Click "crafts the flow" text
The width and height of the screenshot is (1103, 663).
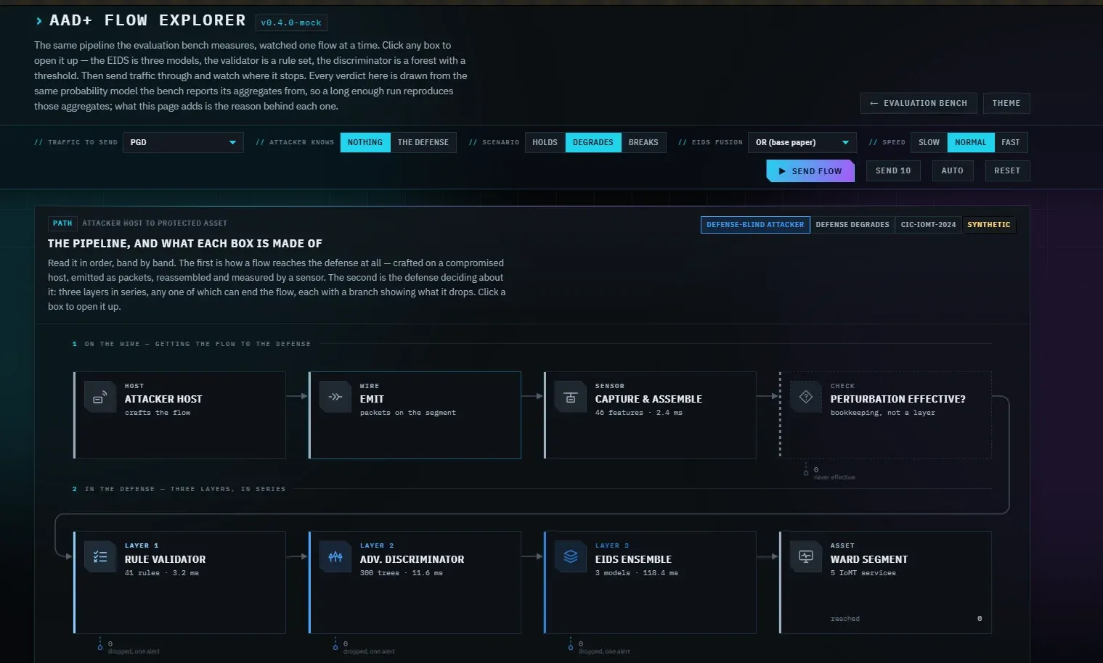coord(157,413)
